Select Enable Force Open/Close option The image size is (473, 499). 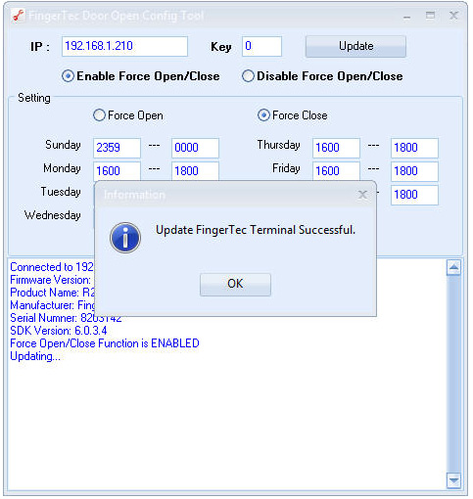tap(141, 76)
